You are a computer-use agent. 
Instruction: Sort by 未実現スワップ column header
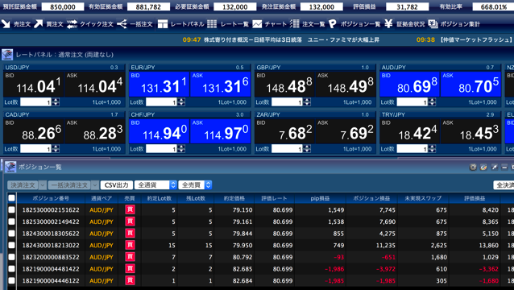pos(423,198)
